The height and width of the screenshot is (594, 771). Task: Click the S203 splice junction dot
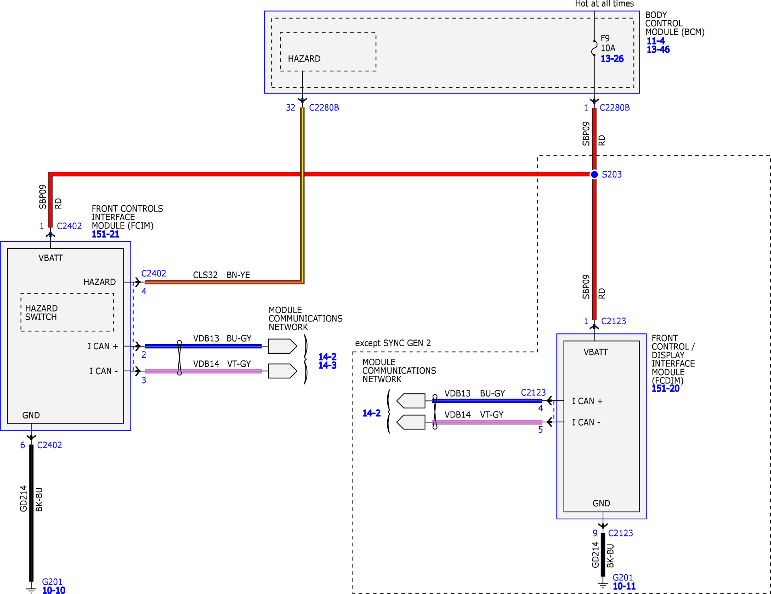point(594,174)
